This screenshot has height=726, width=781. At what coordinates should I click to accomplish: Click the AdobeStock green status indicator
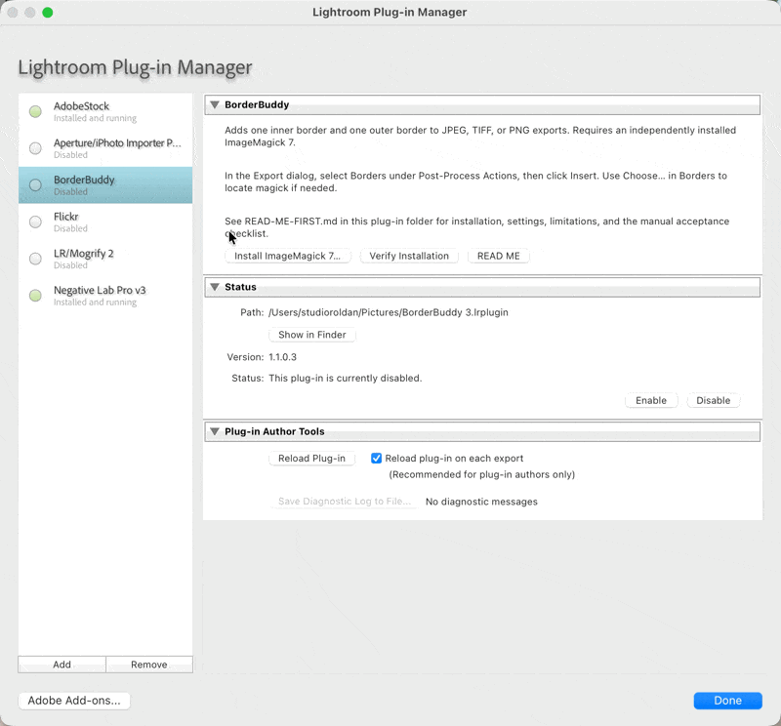coord(35,111)
